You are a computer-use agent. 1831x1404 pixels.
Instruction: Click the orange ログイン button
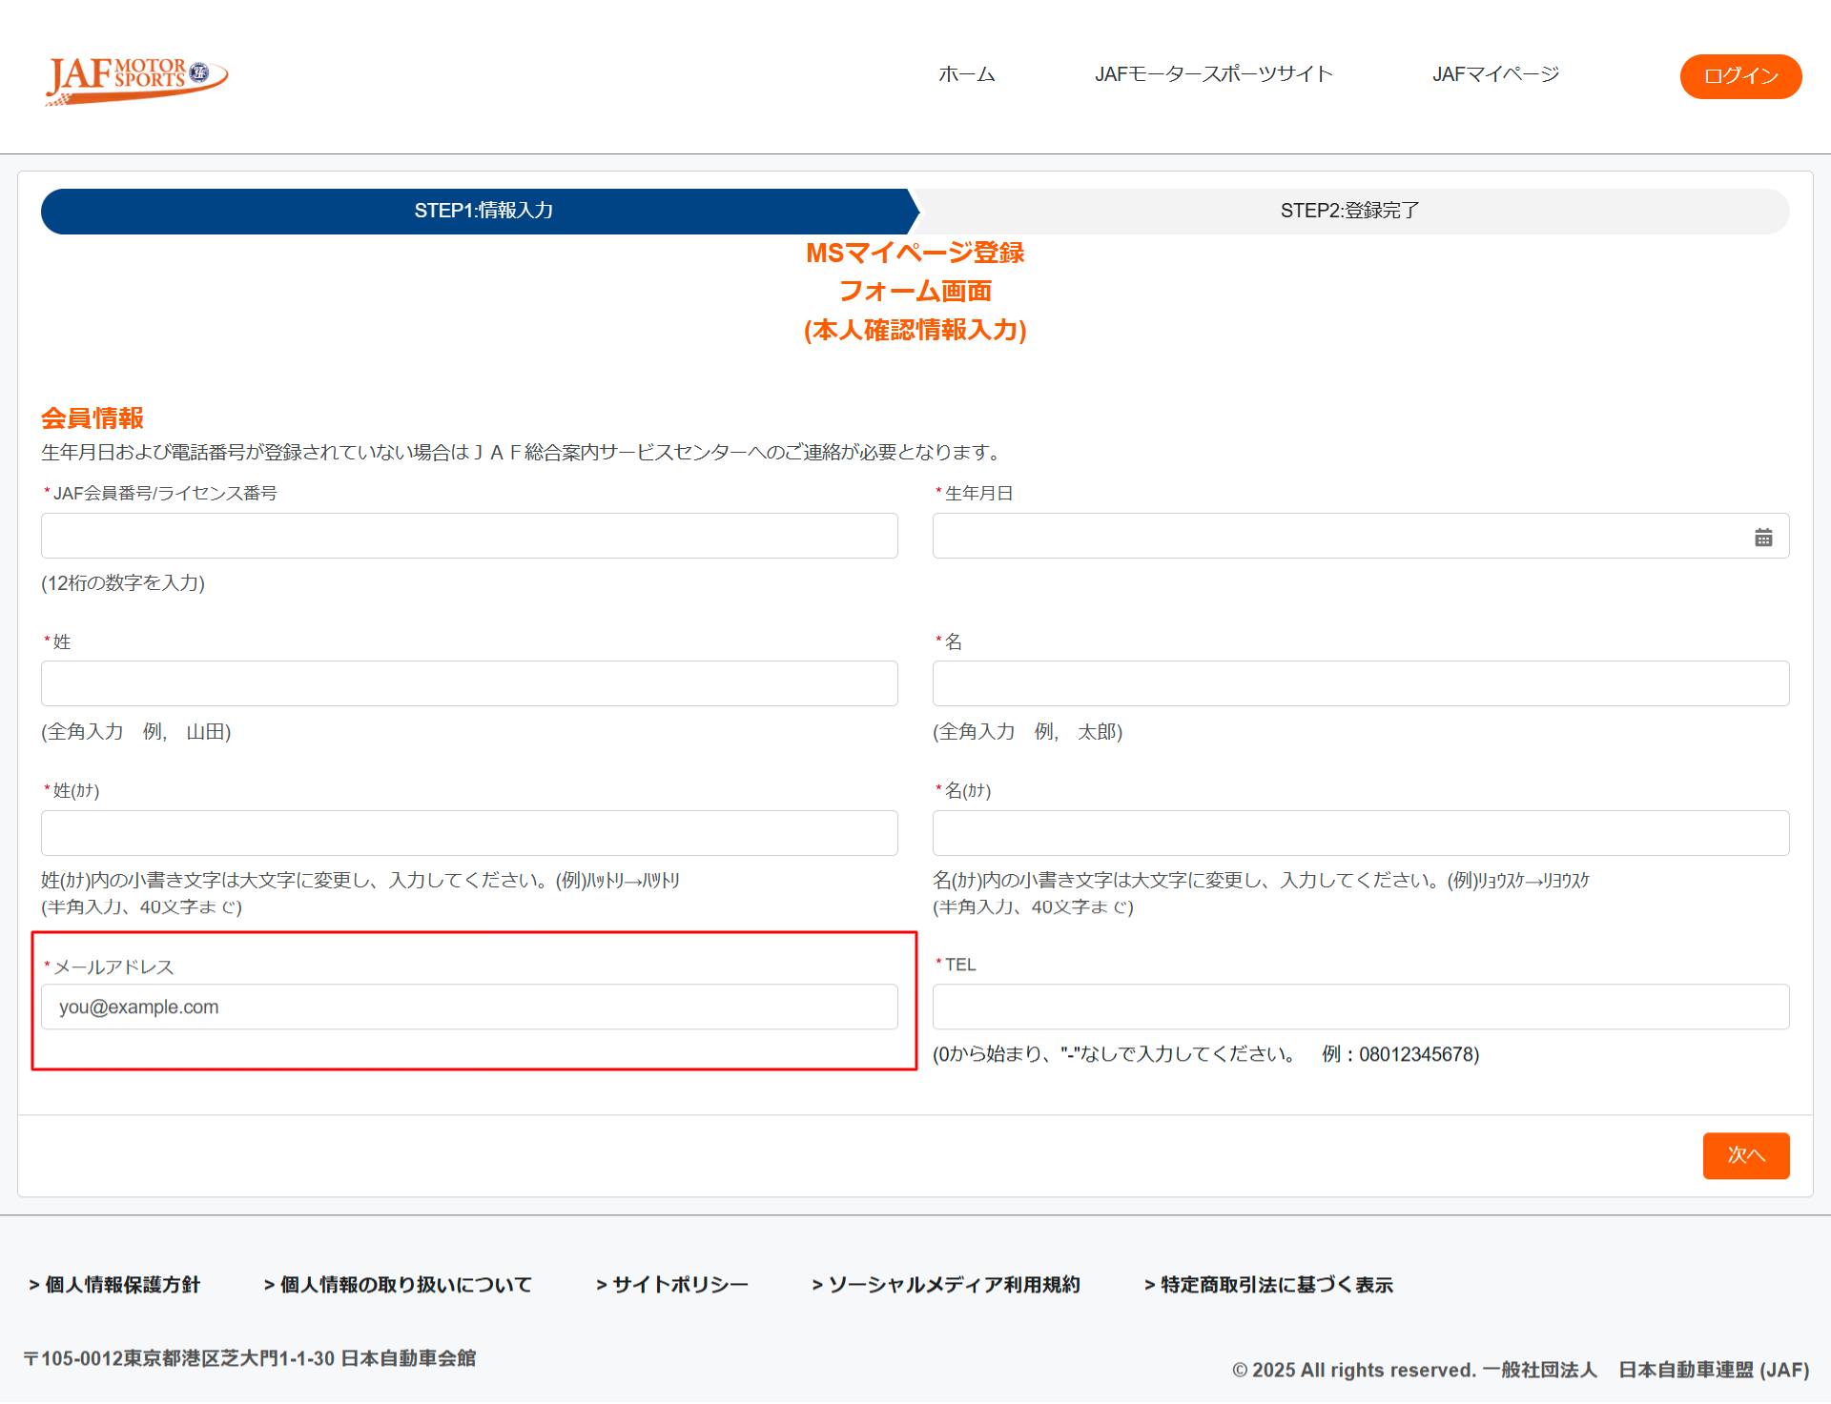click(1740, 76)
